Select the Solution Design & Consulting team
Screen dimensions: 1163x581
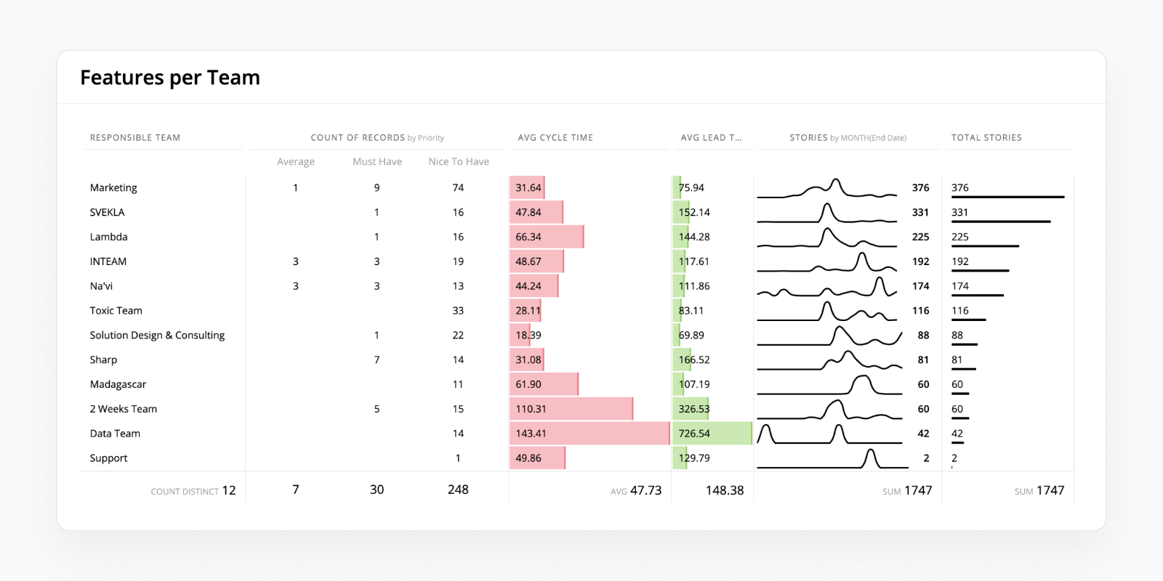[157, 335]
